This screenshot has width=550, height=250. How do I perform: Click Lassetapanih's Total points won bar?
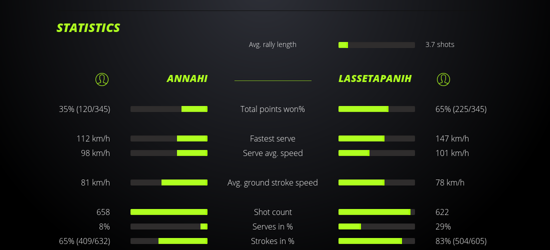376,109
